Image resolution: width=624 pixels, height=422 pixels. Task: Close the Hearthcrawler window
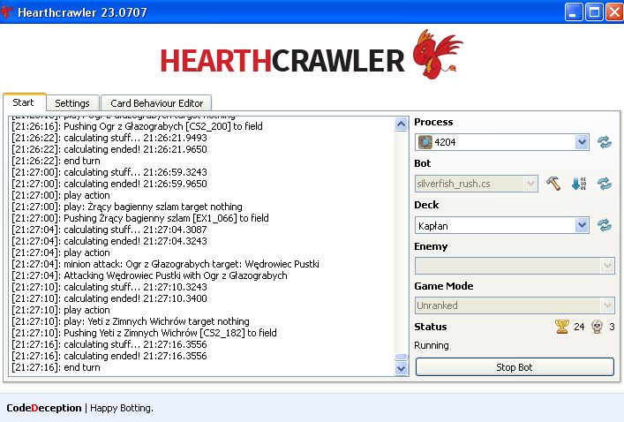pos(614,12)
